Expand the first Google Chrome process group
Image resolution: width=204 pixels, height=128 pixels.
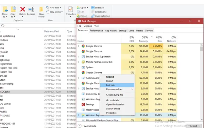pos(79,46)
